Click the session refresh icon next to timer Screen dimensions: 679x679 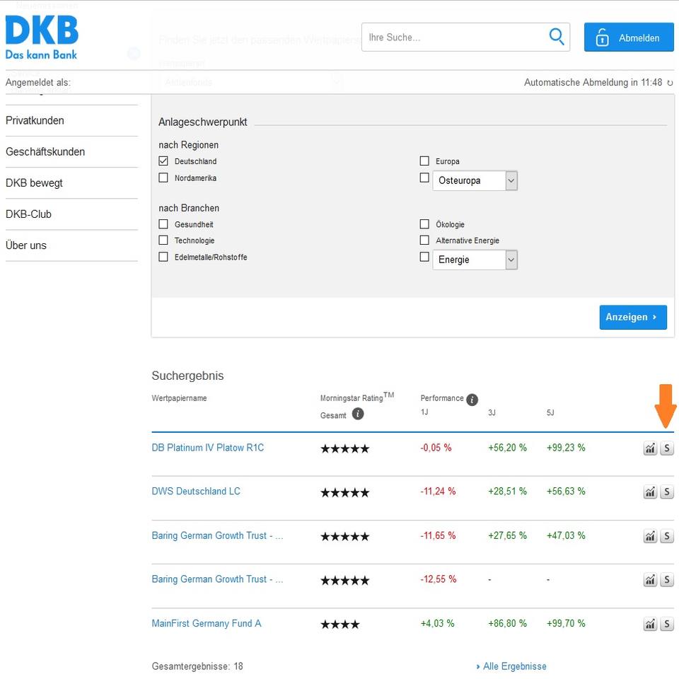[670, 83]
